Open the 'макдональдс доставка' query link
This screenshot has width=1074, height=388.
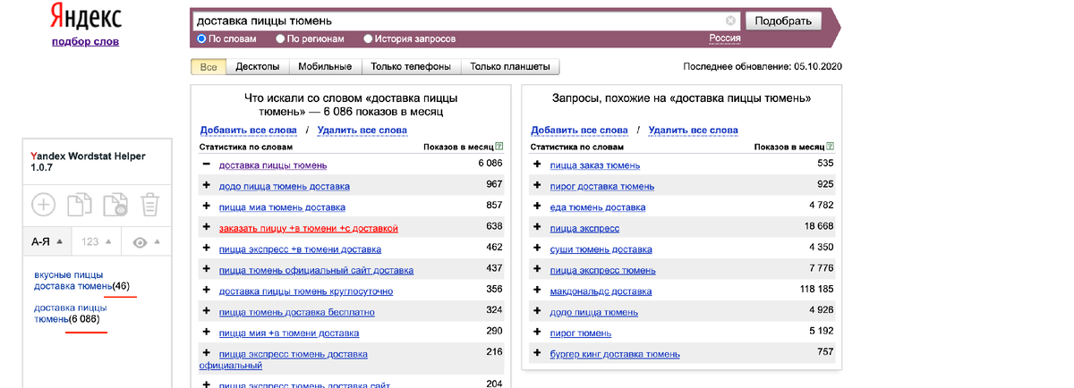601,291
